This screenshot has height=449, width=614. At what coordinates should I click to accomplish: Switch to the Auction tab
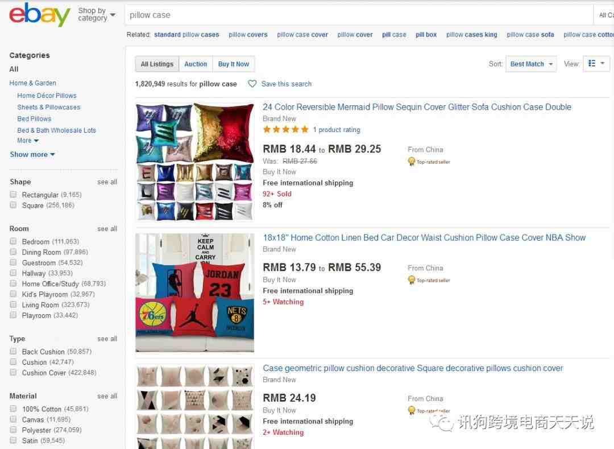tap(196, 64)
